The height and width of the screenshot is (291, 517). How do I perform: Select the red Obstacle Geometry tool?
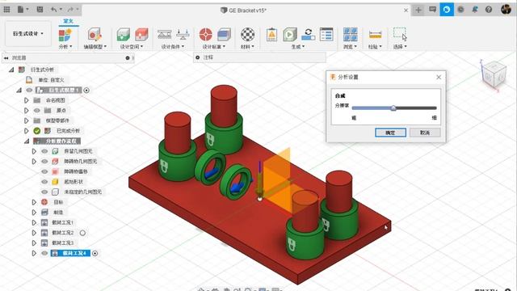[x=141, y=35]
